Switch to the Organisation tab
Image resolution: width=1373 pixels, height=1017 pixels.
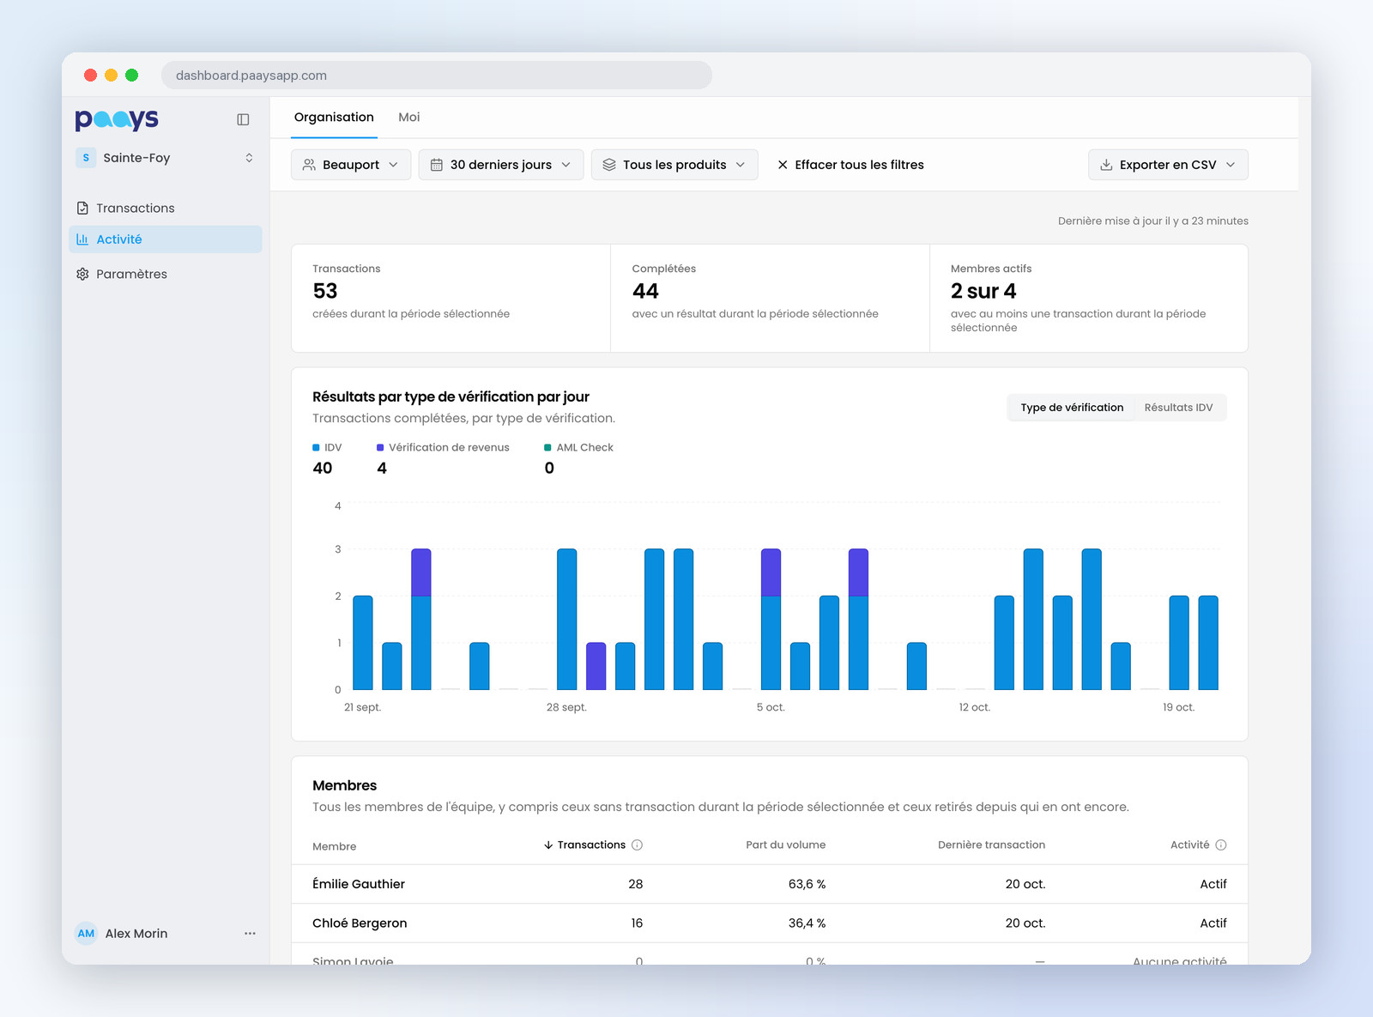334,118
